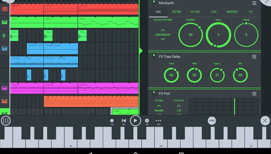Switch to the FX tab

point(250,12)
